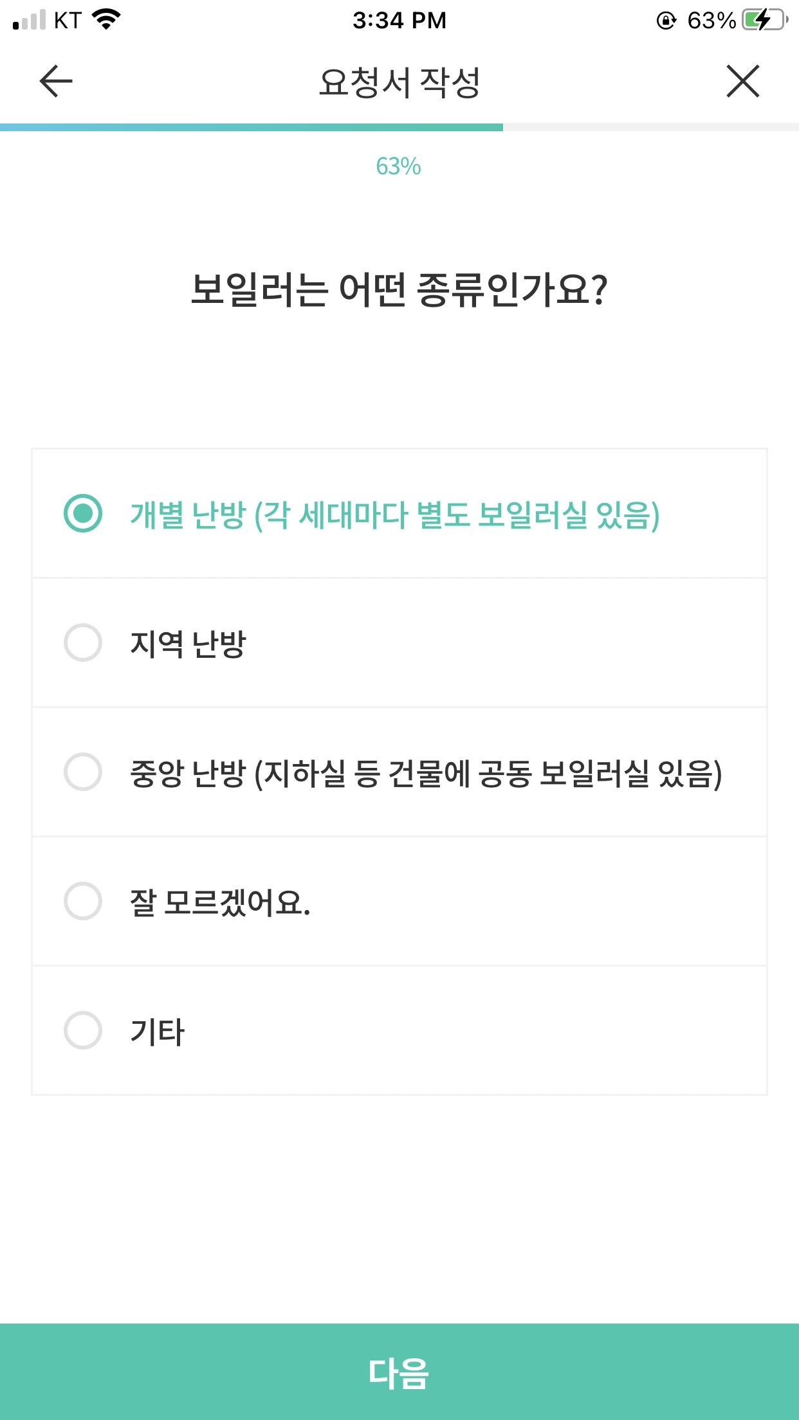
Task: Tap the battery charging icon
Action: 764,20
